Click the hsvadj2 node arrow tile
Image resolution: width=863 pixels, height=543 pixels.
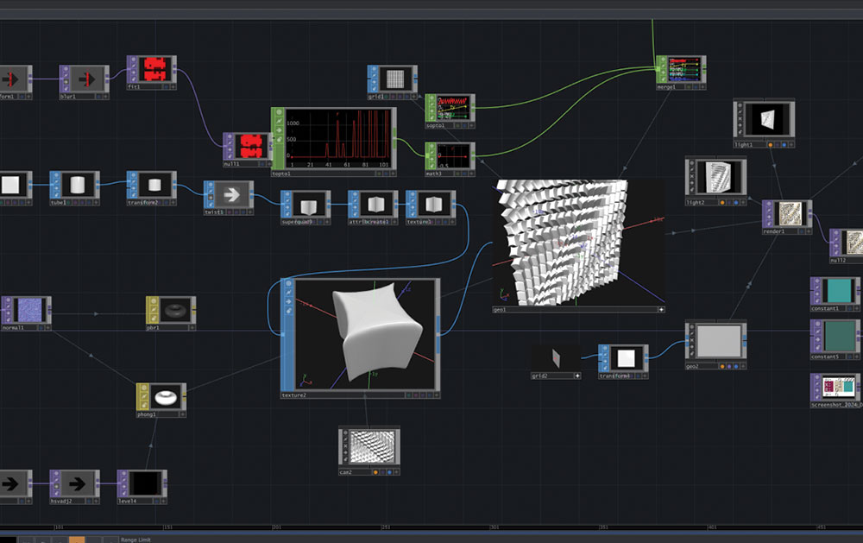(x=79, y=483)
